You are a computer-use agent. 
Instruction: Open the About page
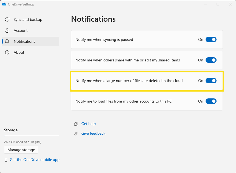(x=30, y=52)
